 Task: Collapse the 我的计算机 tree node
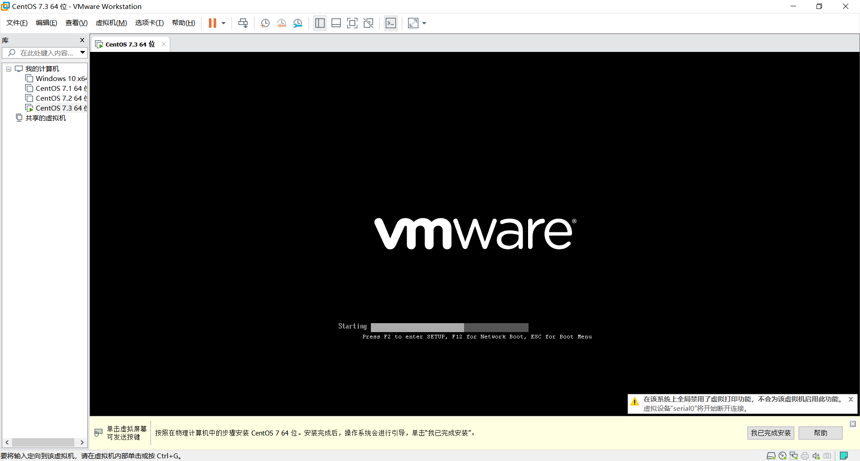[x=9, y=69]
